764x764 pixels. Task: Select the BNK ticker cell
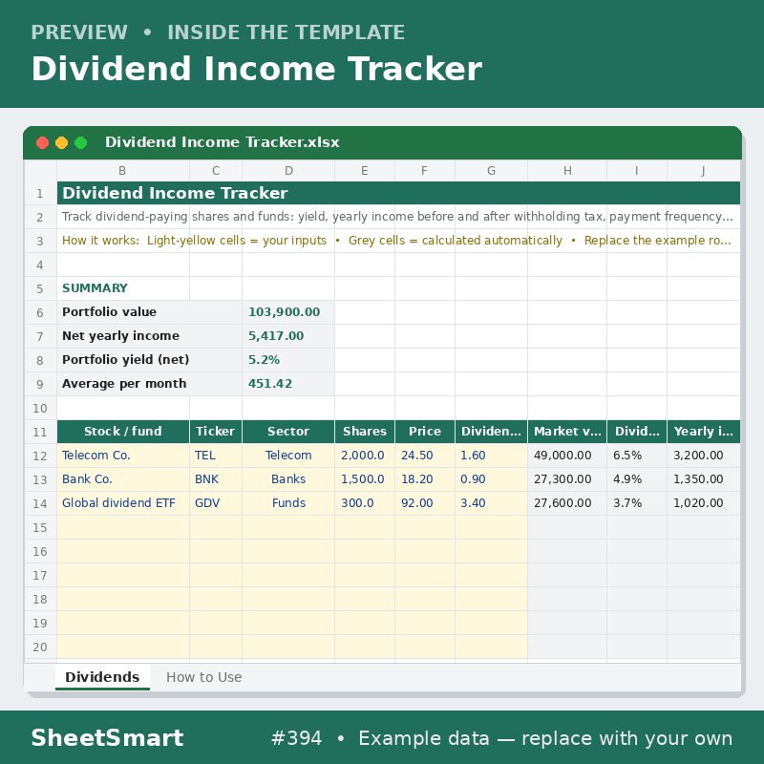coord(216,479)
